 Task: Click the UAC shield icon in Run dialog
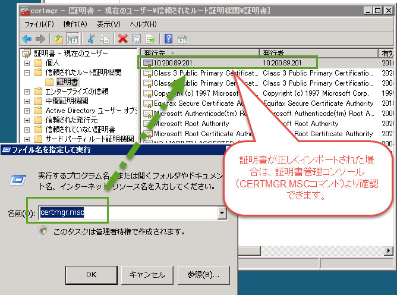pyautogui.click(x=43, y=230)
